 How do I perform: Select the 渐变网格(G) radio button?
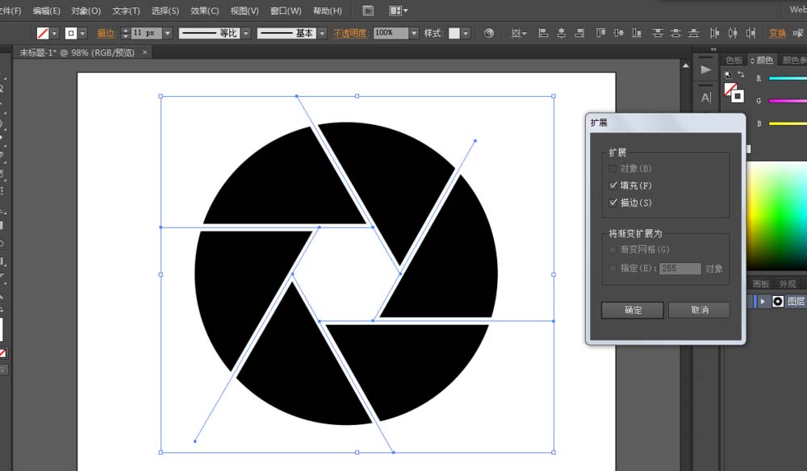pos(614,249)
